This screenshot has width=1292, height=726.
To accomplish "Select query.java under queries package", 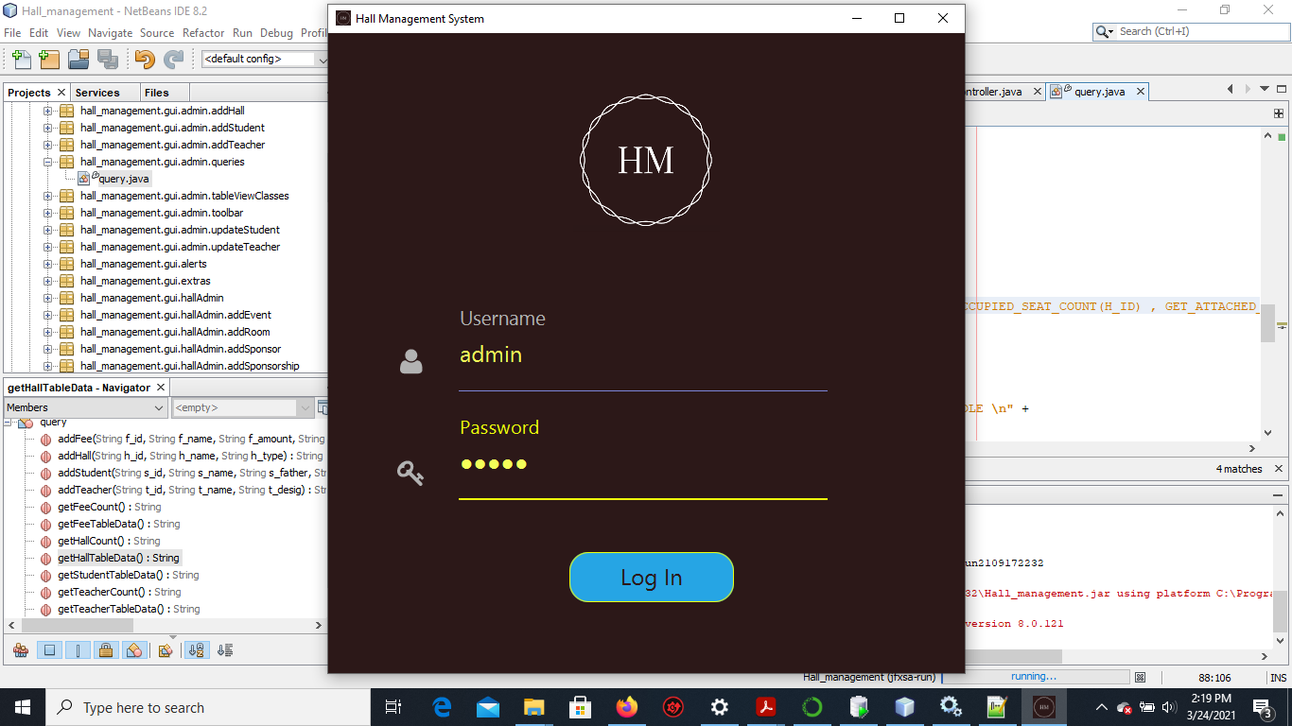I will tap(123, 179).
